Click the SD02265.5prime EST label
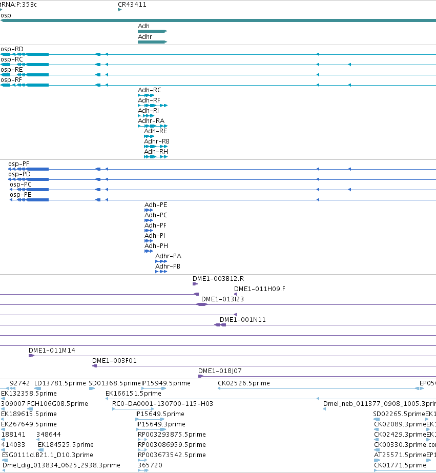This screenshot has height=473, width=436. pyautogui.click(x=399, y=414)
